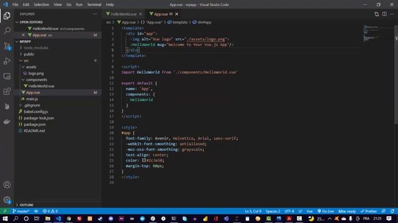Open package.json in explorer

click(35, 125)
